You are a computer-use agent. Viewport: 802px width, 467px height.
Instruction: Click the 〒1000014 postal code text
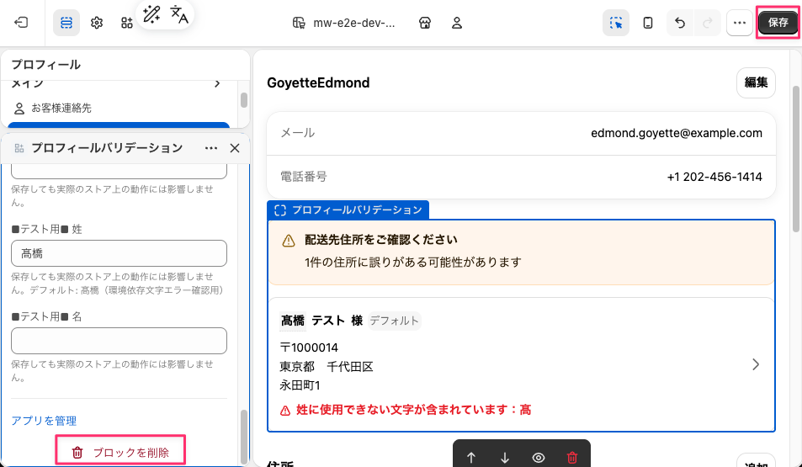pyautogui.click(x=309, y=348)
